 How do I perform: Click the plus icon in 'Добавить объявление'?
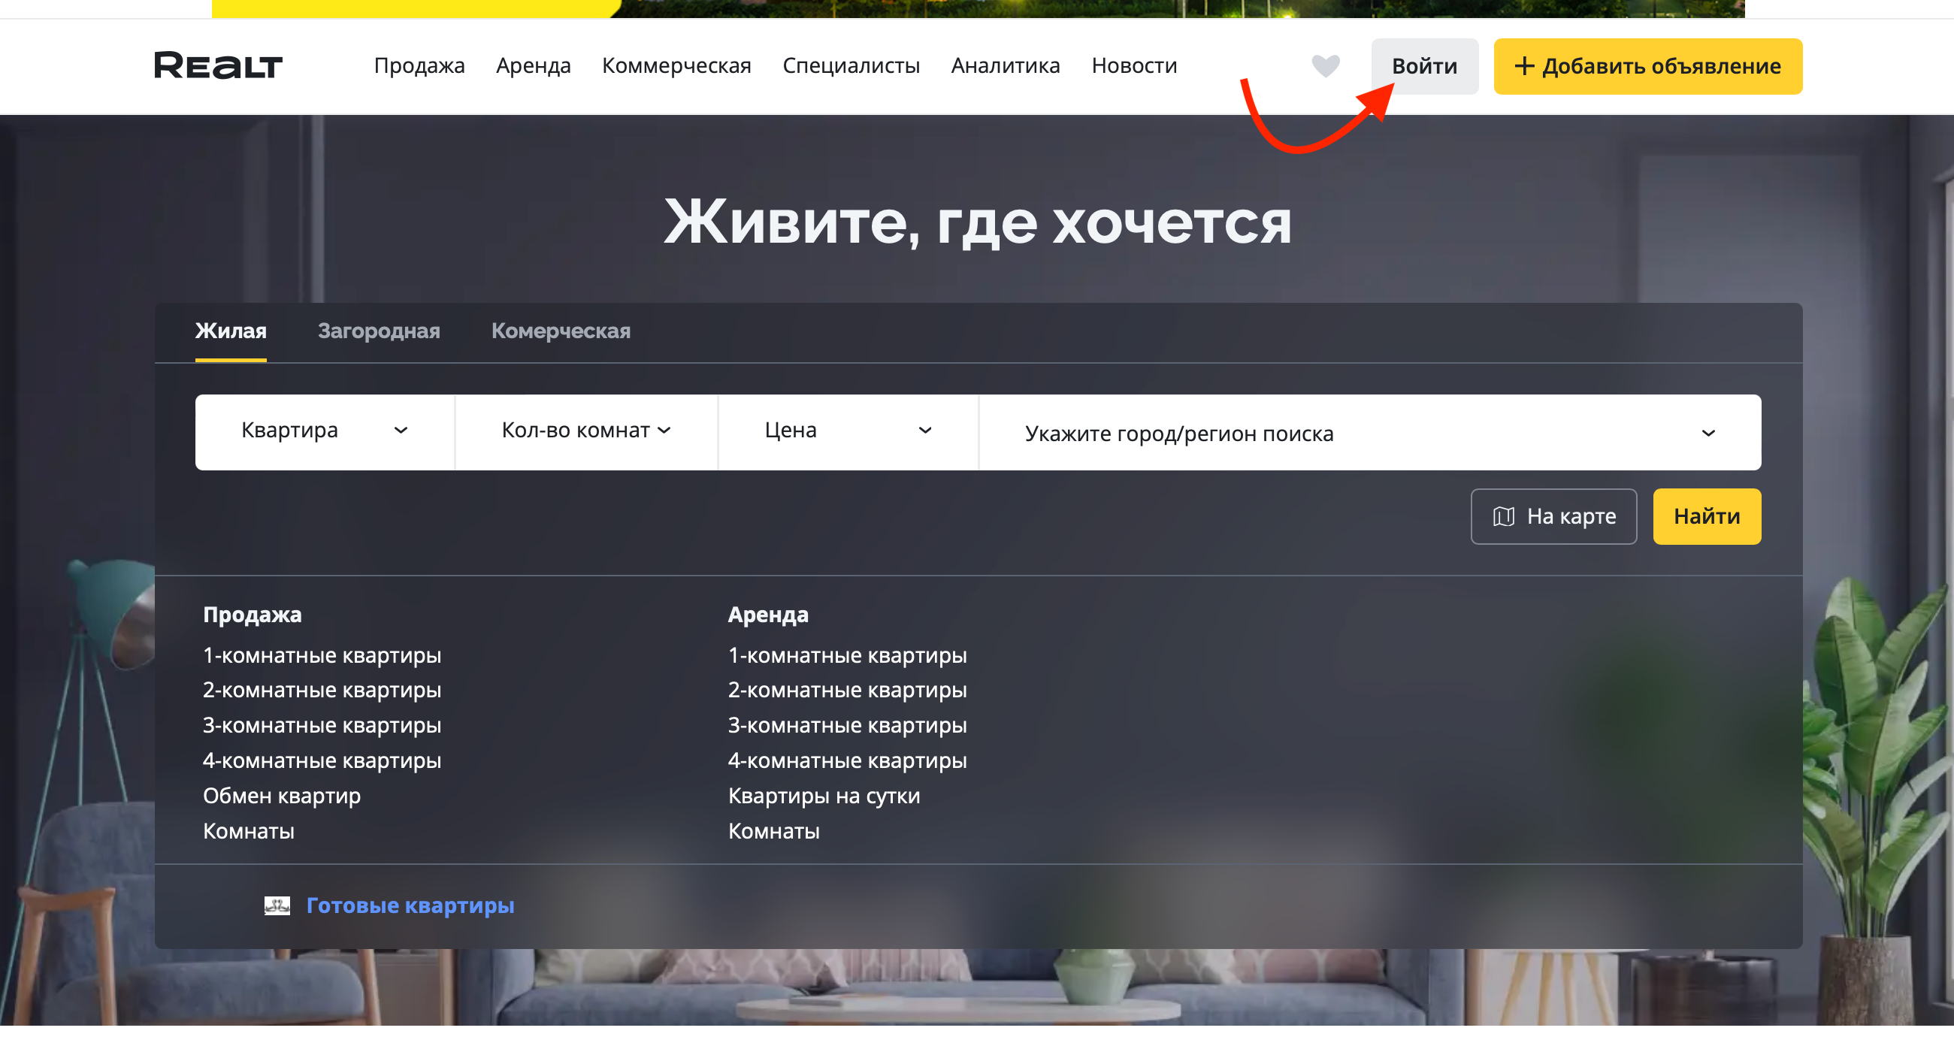coord(1524,66)
